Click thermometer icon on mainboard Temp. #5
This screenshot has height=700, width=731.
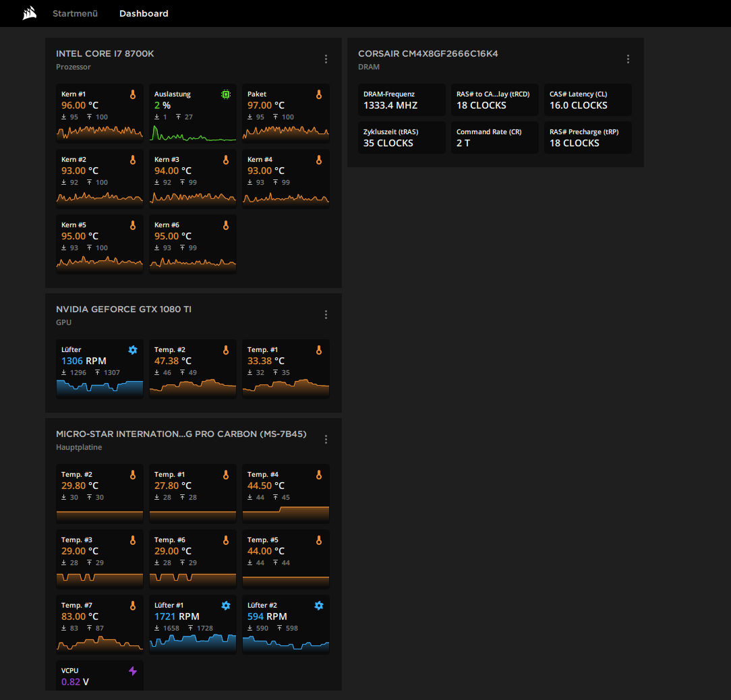point(319,540)
